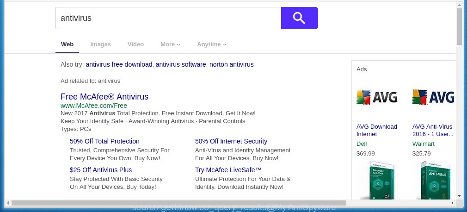This screenshot has height=212, width=467.
Task: Open the Free McAfee® Antivirus ad title
Action: 104,97
